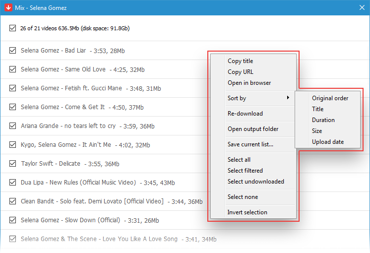The width and height of the screenshot is (370, 253).
Task: Toggle Fetish ft. Gucci Mane checkbox
Action: tap(12, 88)
